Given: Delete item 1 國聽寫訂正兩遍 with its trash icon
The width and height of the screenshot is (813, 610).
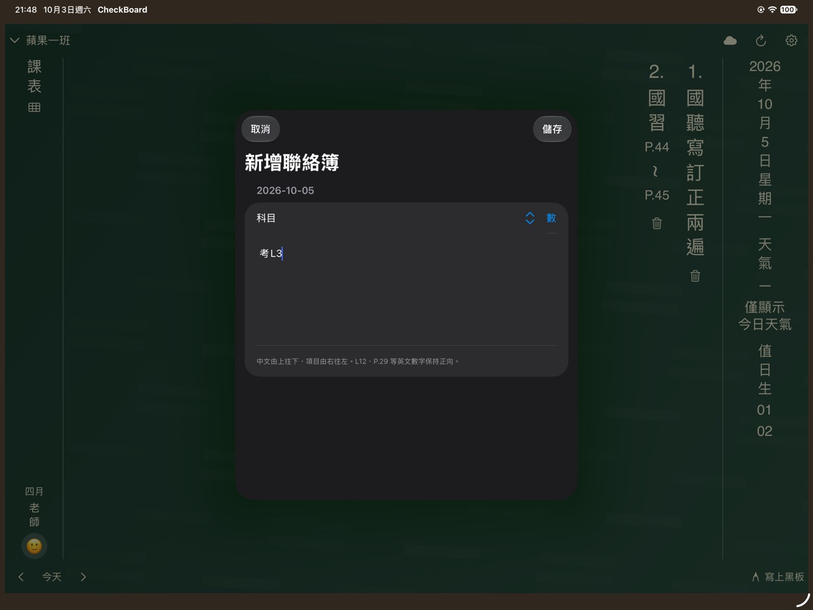Looking at the screenshot, I should click(695, 275).
